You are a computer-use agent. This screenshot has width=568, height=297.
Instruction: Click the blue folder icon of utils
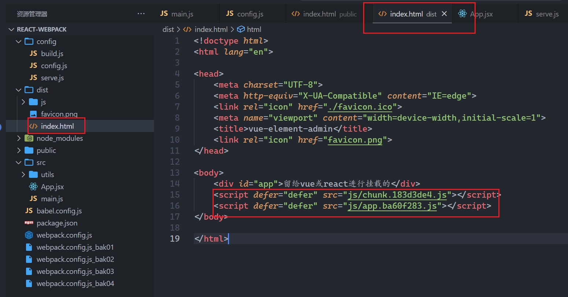pos(33,175)
